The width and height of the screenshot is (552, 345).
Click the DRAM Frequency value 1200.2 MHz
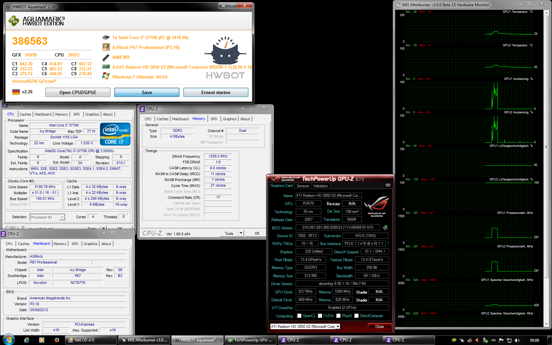click(218, 156)
